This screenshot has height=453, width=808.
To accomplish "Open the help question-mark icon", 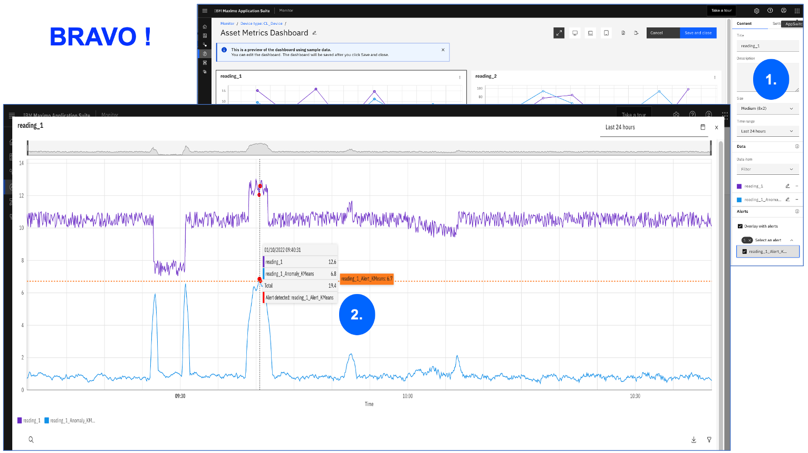I will tap(770, 11).
